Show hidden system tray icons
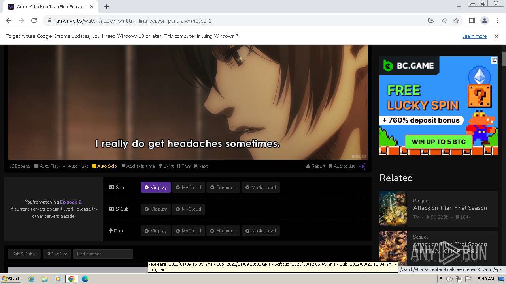 click(x=441, y=279)
